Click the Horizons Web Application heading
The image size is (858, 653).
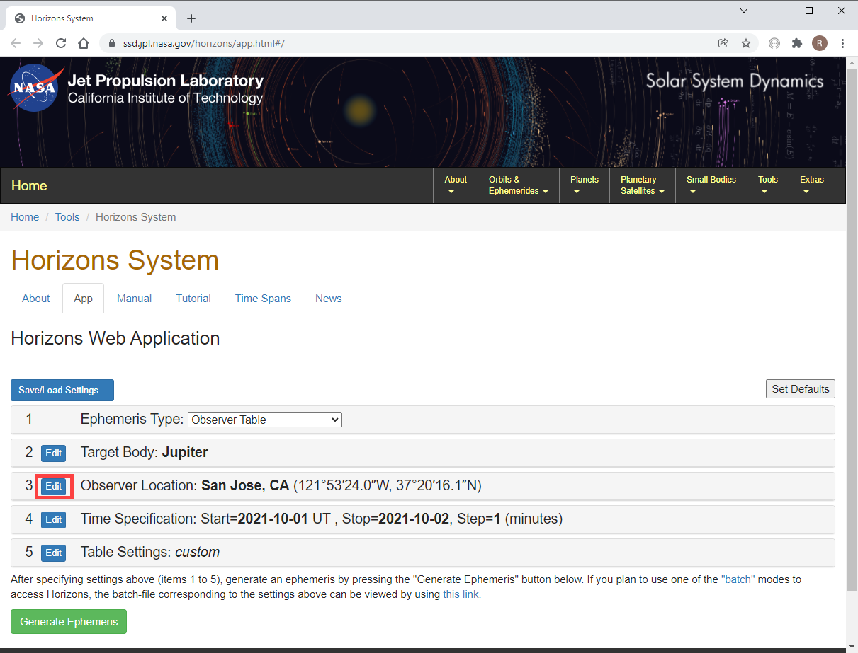click(x=115, y=338)
